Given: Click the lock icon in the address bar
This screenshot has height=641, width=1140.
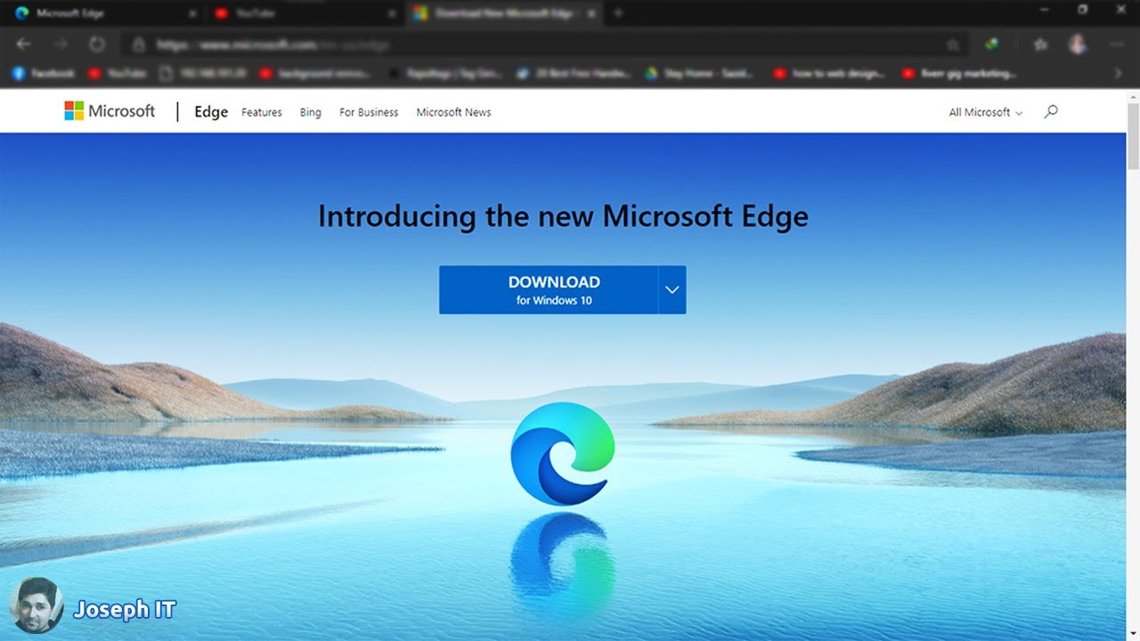Looking at the screenshot, I should [x=138, y=45].
